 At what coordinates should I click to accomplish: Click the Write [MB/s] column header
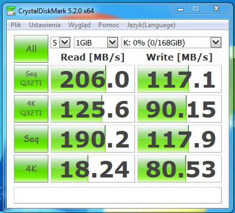[x=179, y=57]
